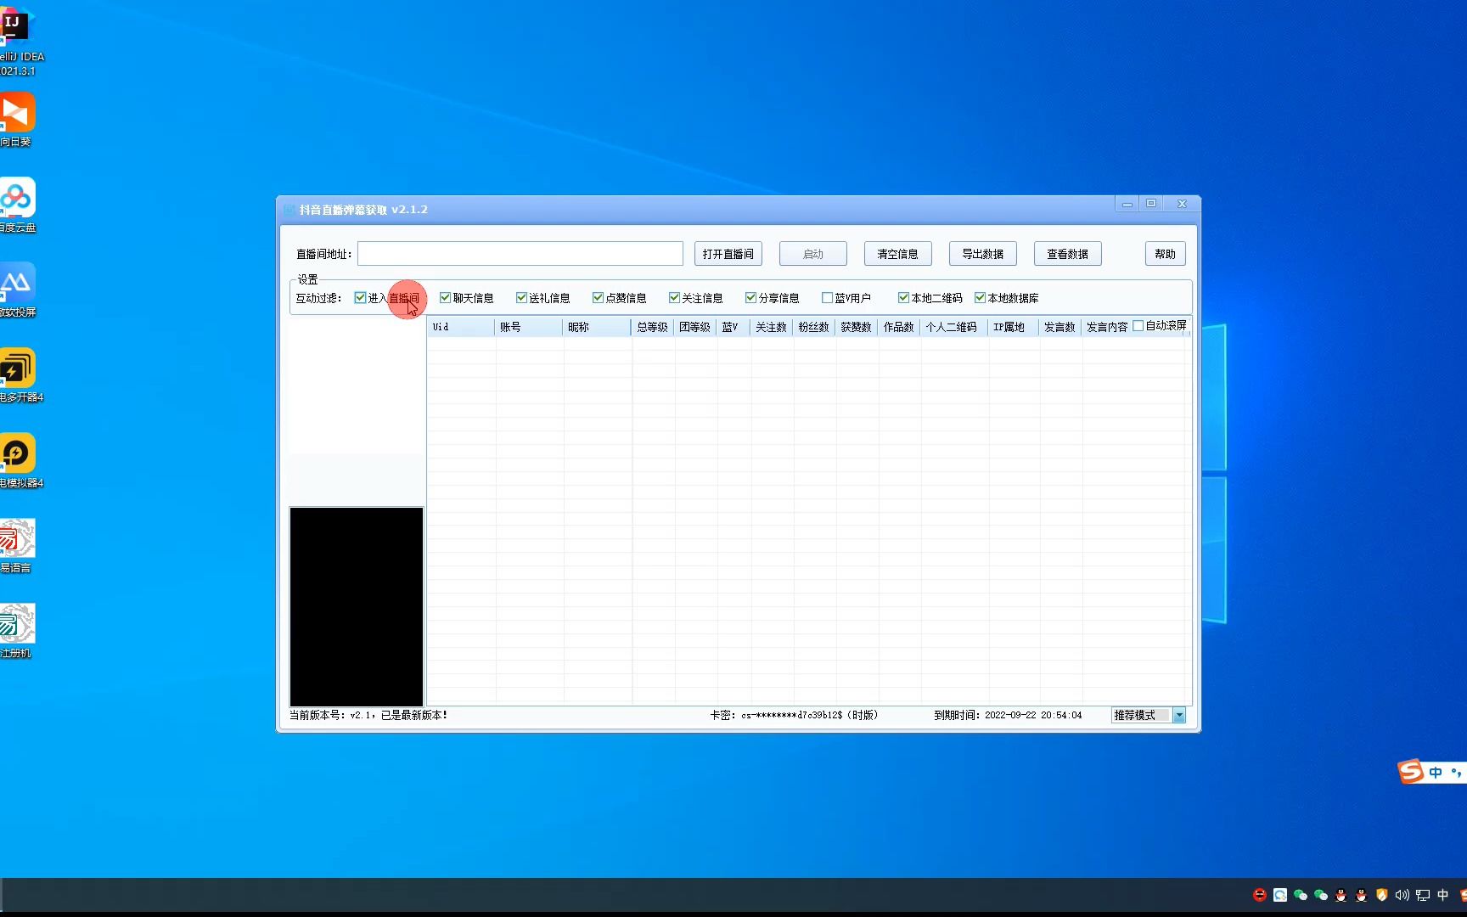This screenshot has width=1467, height=917.
Task: Click the 发言内容 column header
Action: click(x=1107, y=327)
